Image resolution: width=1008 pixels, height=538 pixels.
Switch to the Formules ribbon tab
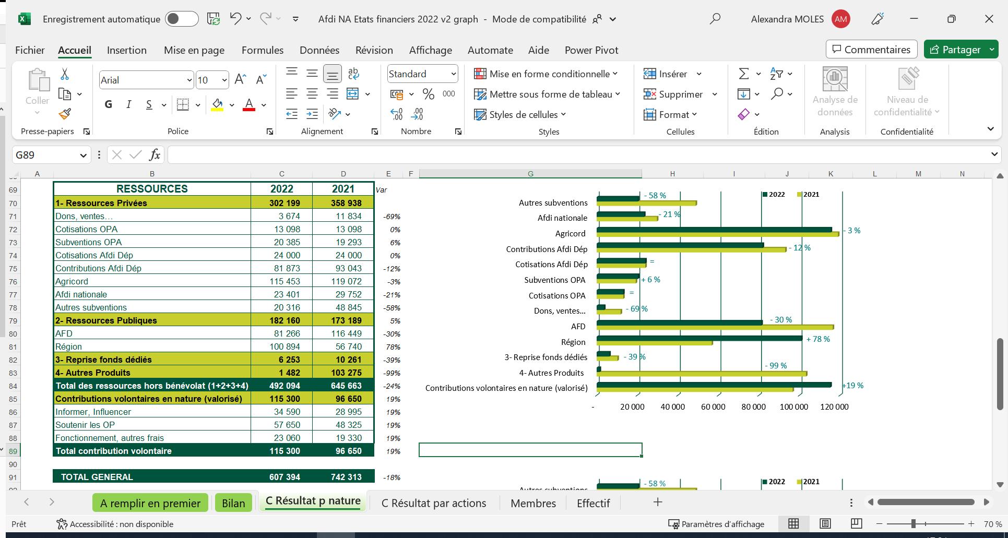[263, 50]
